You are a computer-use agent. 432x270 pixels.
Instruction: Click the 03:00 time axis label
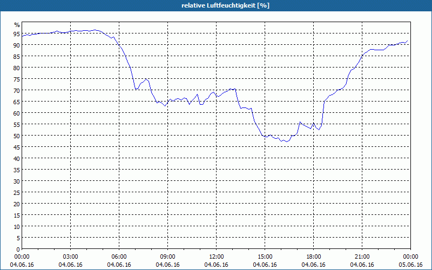coord(71,257)
